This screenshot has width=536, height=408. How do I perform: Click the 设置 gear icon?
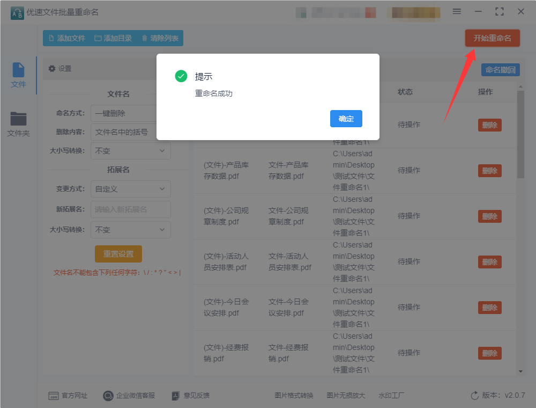52,69
